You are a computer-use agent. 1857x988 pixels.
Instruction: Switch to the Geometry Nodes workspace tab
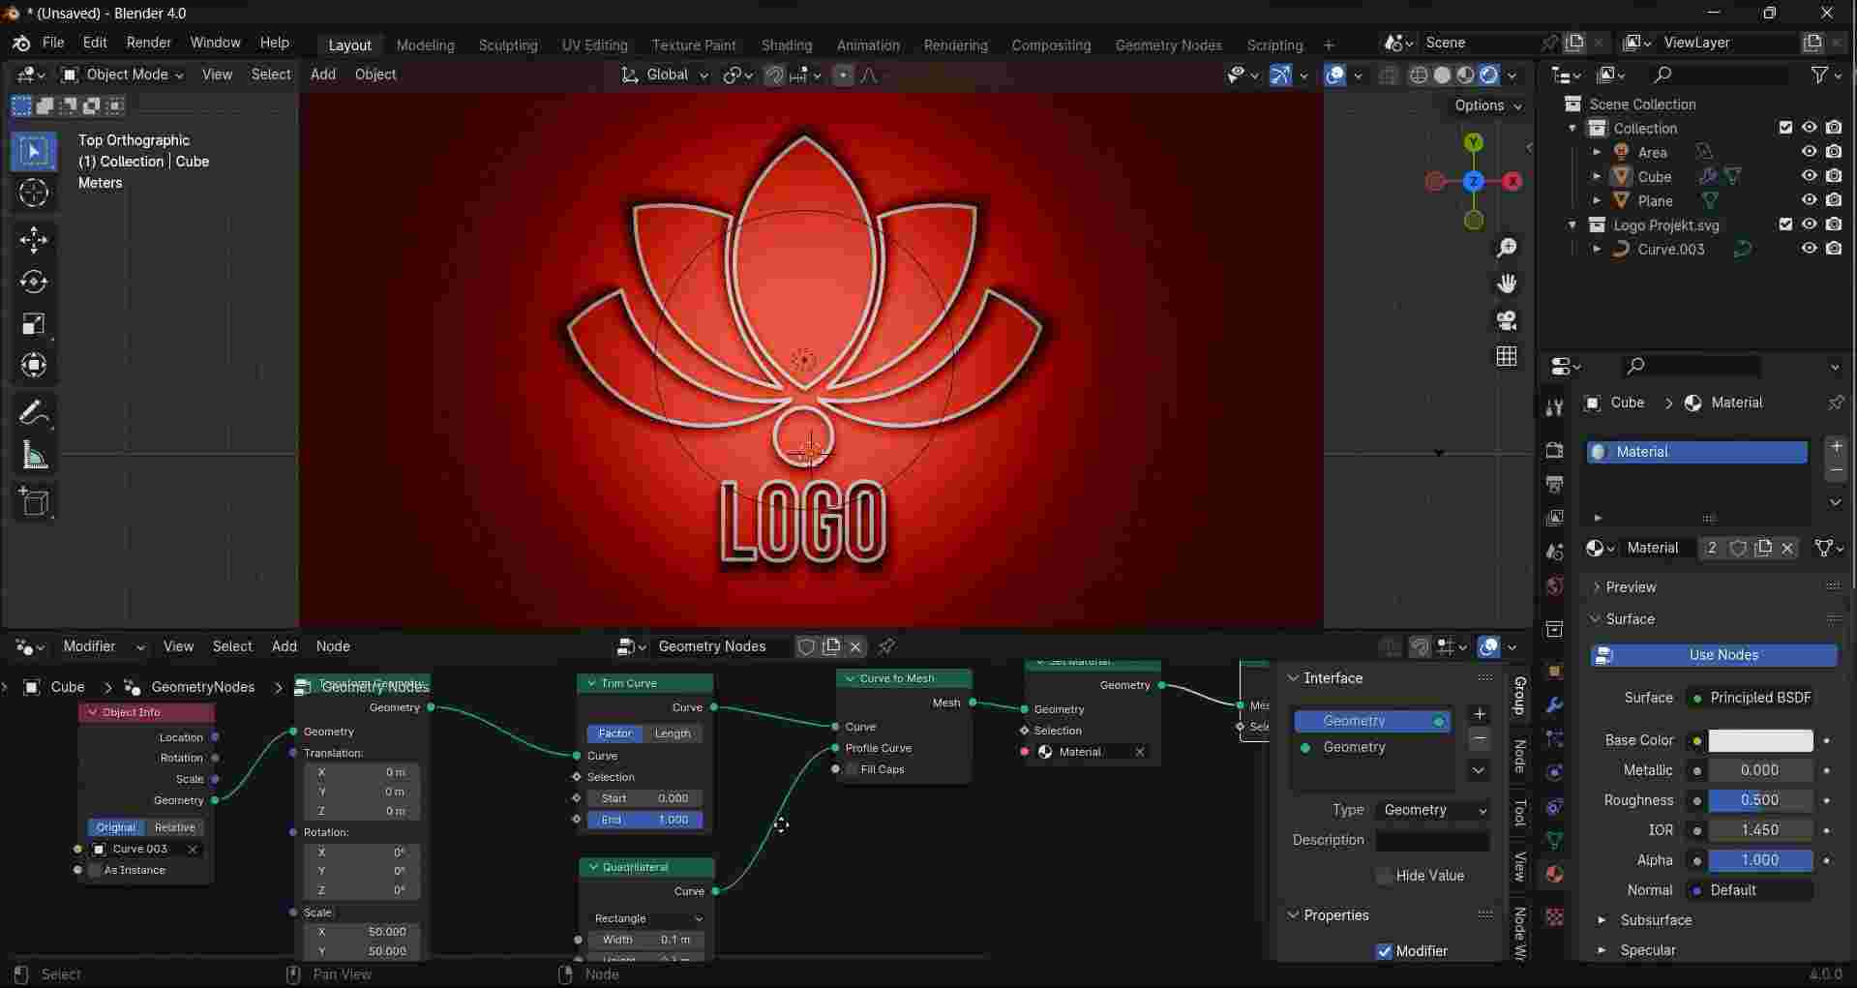coord(1168,45)
